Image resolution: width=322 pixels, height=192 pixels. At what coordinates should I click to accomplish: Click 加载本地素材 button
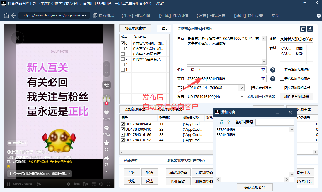click(x=135, y=28)
